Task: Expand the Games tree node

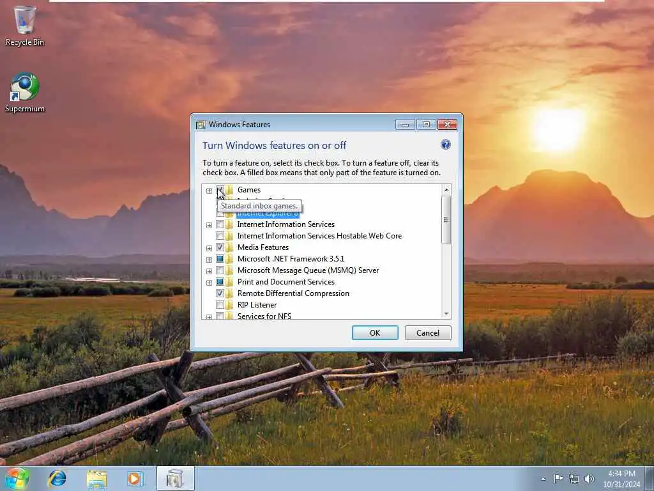Action: [x=209, y=191]
